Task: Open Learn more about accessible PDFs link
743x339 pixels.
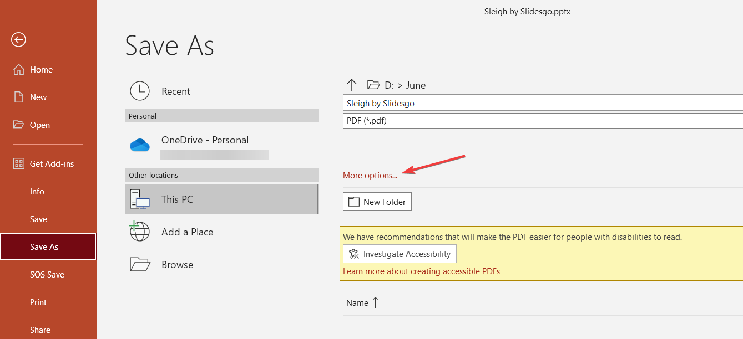Action: tap(421, 271)
